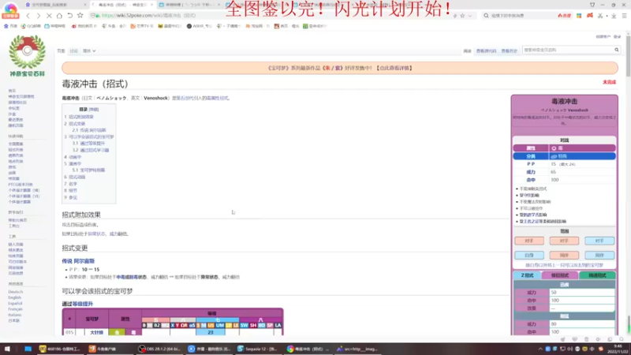The width and height of the screenshot is (631, 355).
Task: Click the 登录 login link
Action: [618, 36]
